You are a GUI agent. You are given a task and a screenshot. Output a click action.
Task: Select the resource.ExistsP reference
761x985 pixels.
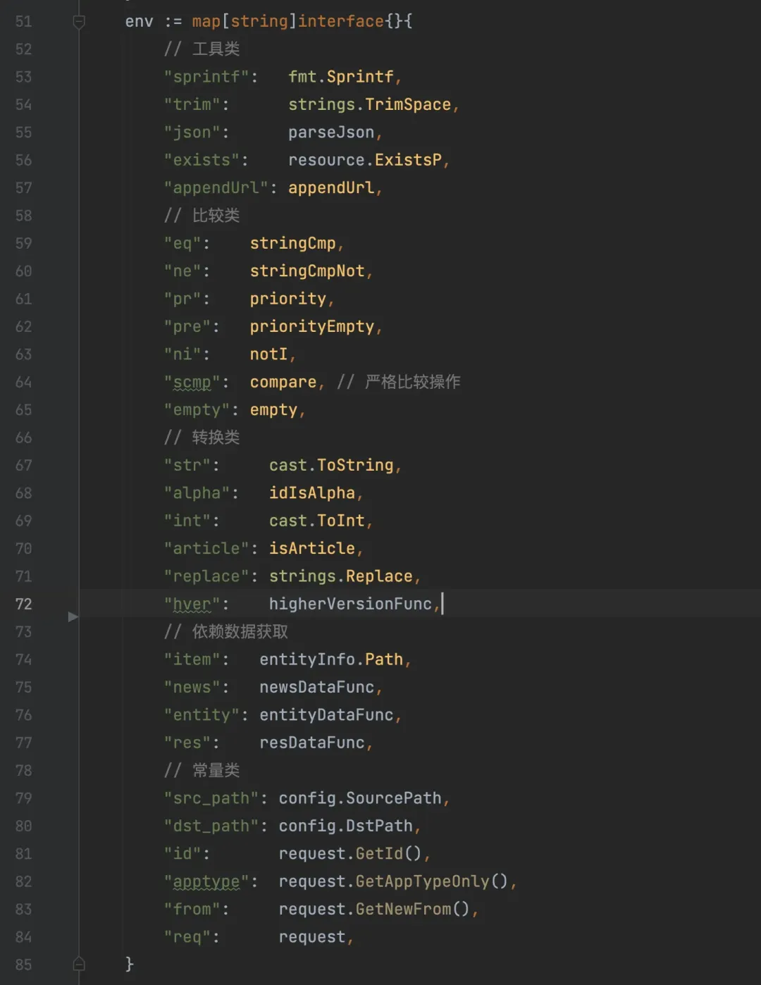(365, 160)
